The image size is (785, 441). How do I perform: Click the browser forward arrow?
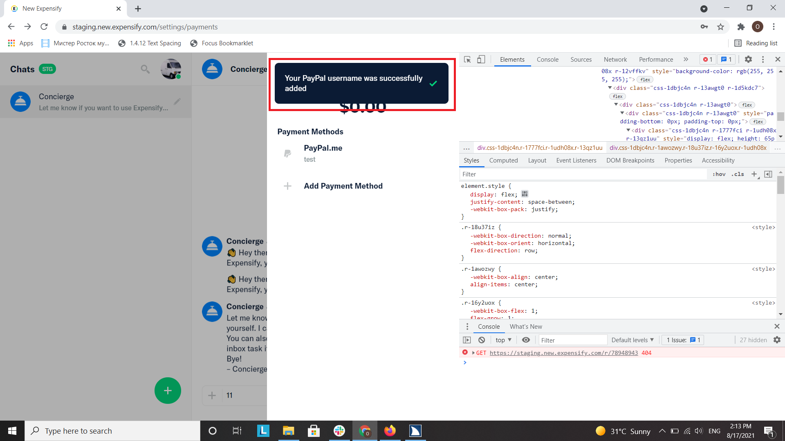click(27, 27)
